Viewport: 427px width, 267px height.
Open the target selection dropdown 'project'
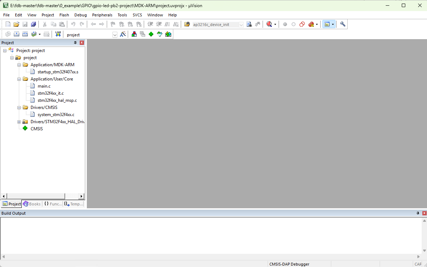[115, 35]
